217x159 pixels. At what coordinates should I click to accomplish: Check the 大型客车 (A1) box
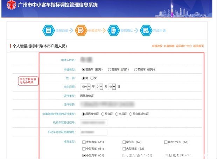(84, 142)
